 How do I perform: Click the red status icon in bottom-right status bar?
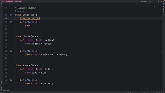(161, 92)
